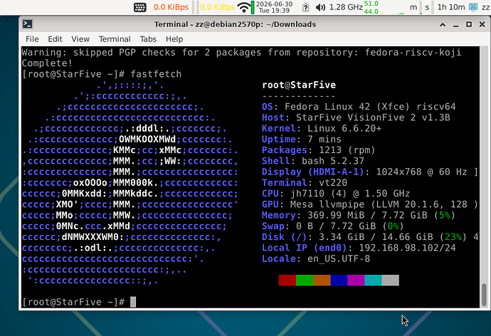Screen dimensions: 491x336
Task: Click the OS line 'Fedora Linux 42 (Xfce) riscv64'
Action: click(370, 107)
